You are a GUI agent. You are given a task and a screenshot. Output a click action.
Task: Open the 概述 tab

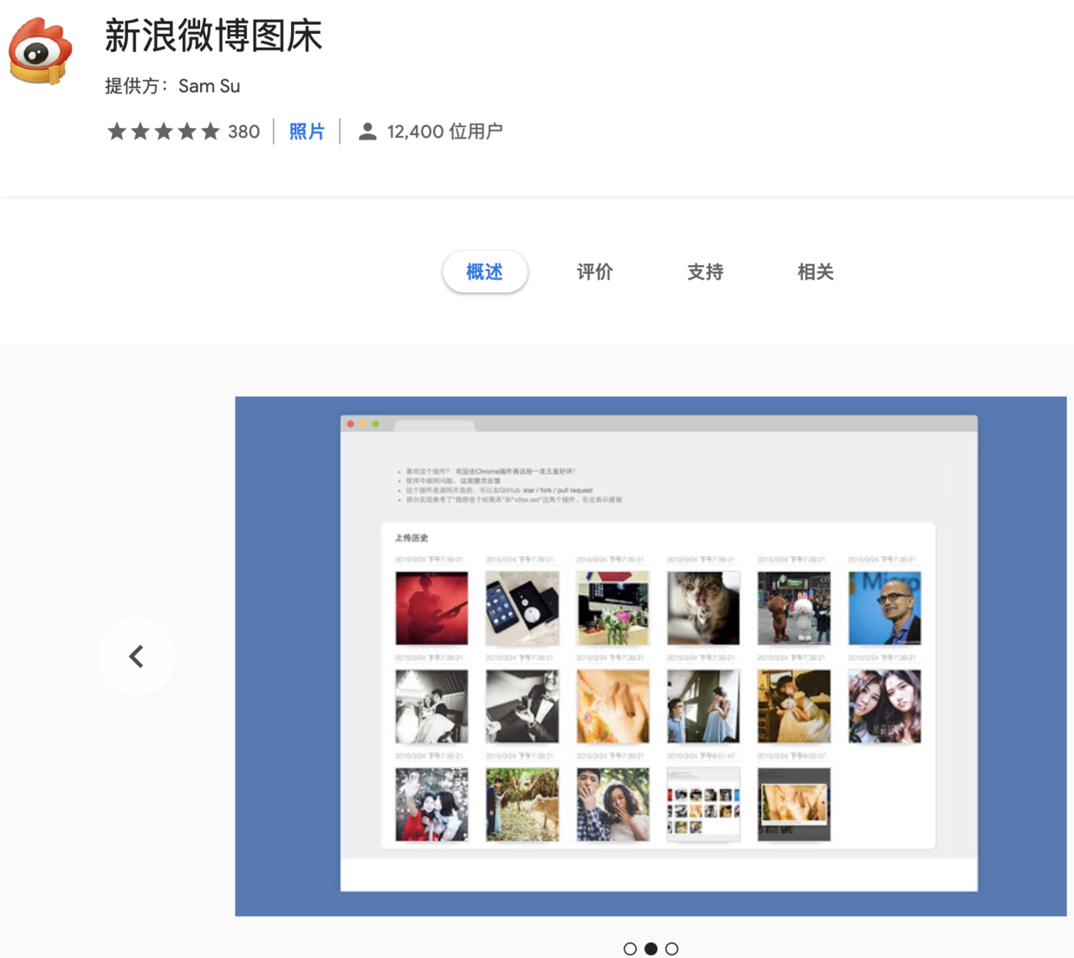click(485, 272)
